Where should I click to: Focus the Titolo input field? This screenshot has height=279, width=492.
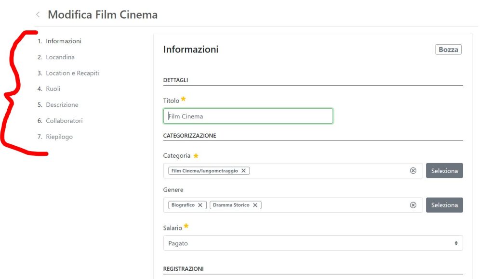(248, 116)
